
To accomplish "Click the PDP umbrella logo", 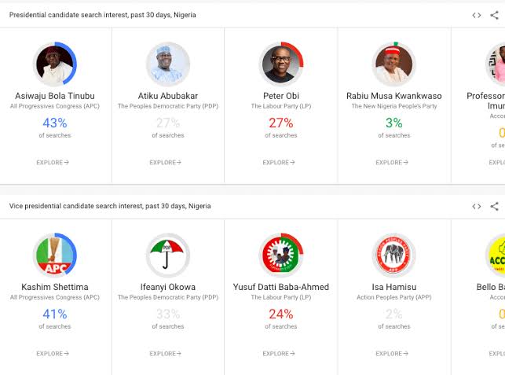I will 168,256.
